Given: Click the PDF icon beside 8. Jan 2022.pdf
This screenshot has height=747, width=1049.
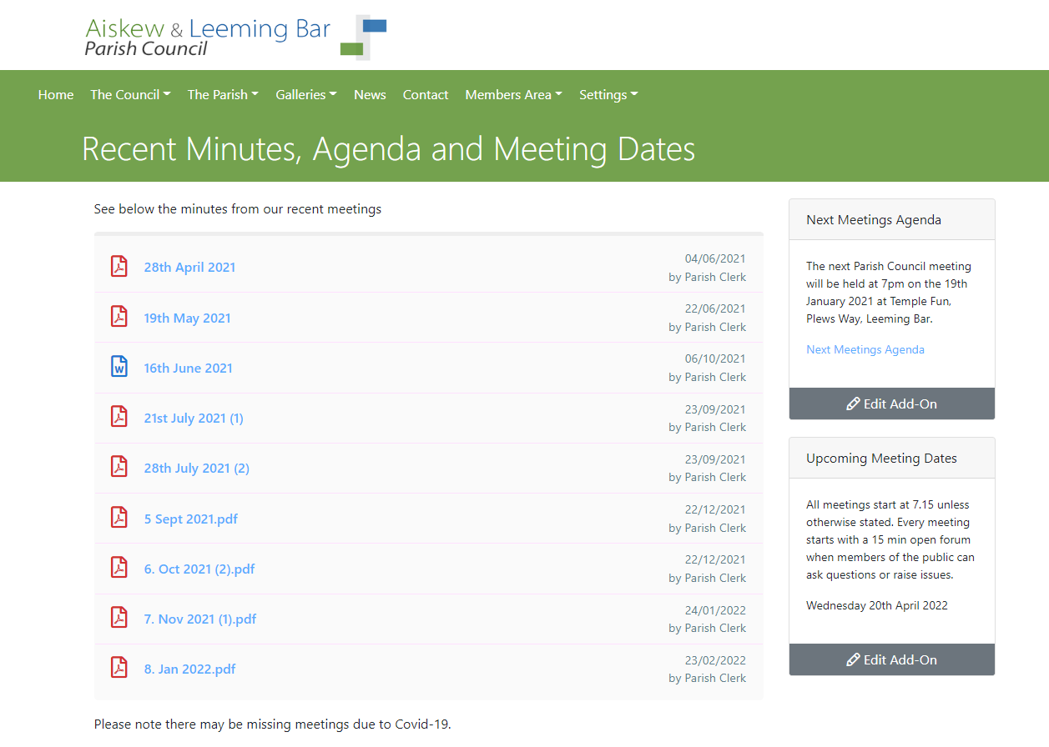Looking at the screenshot, I should [119, 668].
